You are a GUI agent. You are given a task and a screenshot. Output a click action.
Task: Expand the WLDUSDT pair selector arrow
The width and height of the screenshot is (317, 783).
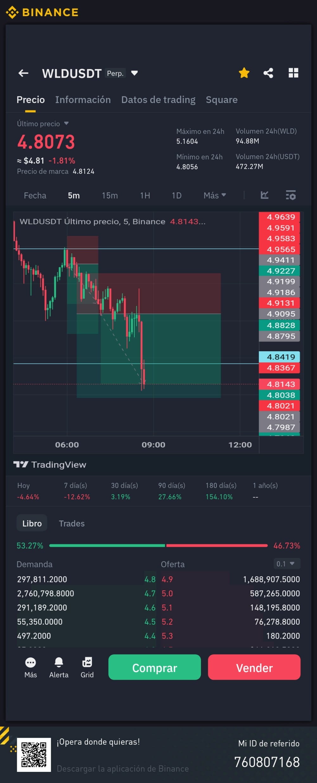tap(134, 73)
